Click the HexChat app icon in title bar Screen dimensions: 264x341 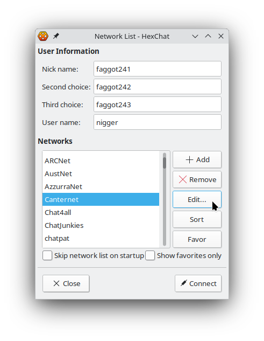click(x=43, y=36)
